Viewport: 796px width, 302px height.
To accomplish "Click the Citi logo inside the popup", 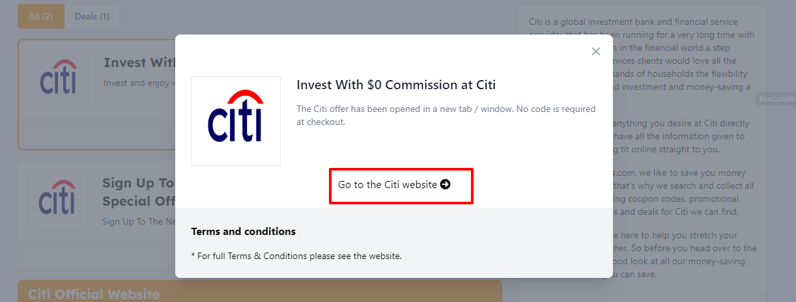I will pos(235,120).
